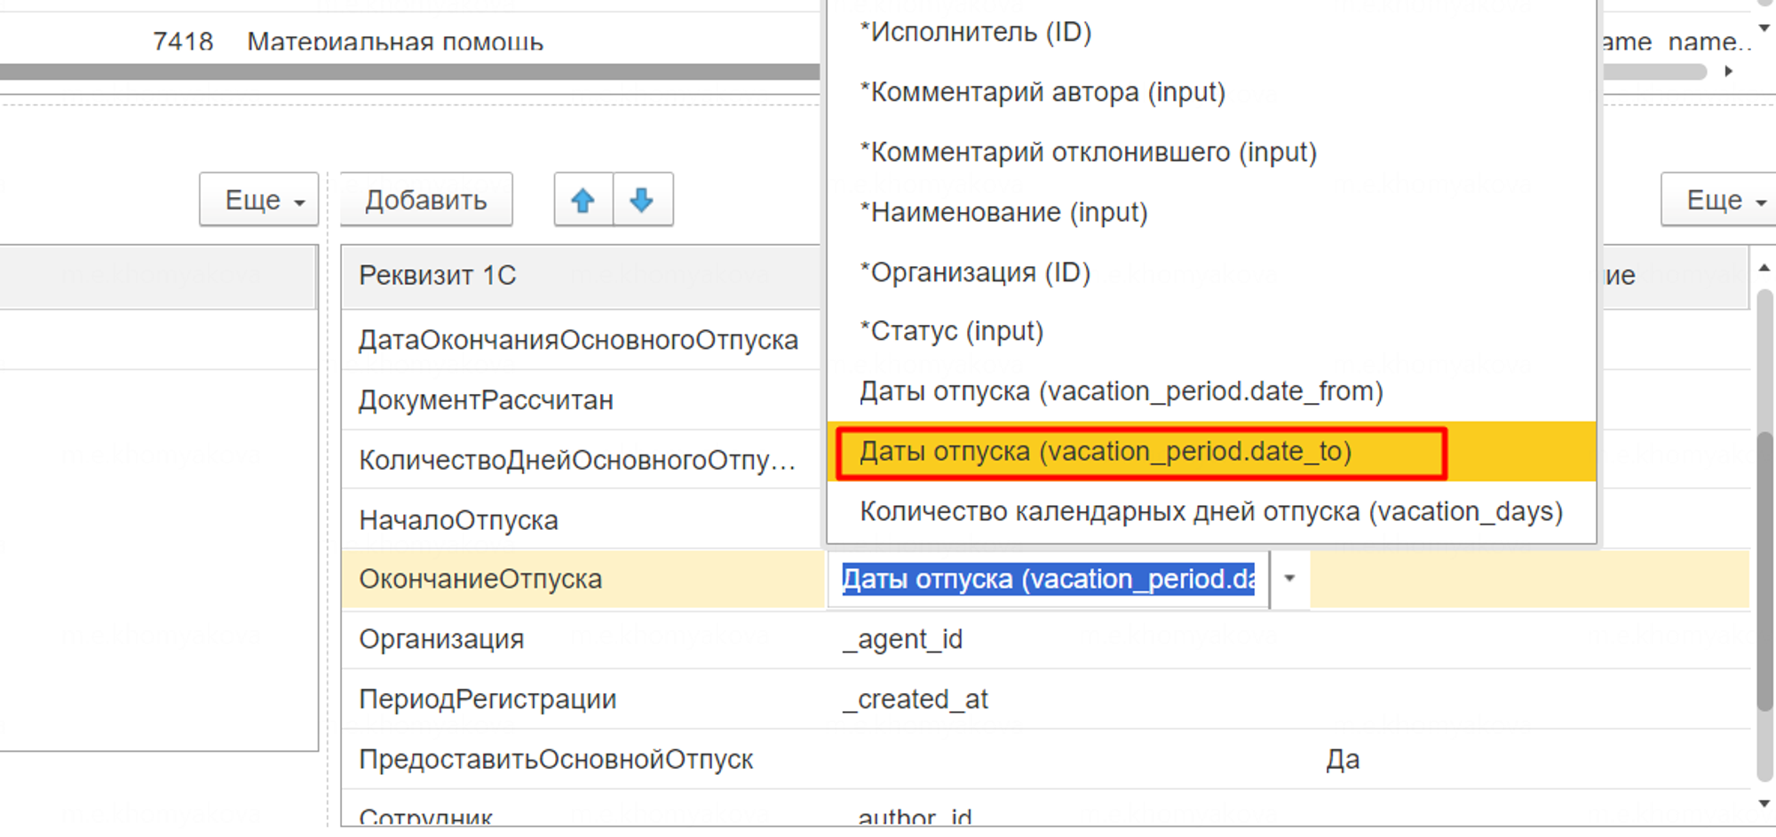Image resolution: width=1776 pixels, height=837 pixels.
Task: Select *Комментарий автора (input) item
Action: (x=1042, y=92)
